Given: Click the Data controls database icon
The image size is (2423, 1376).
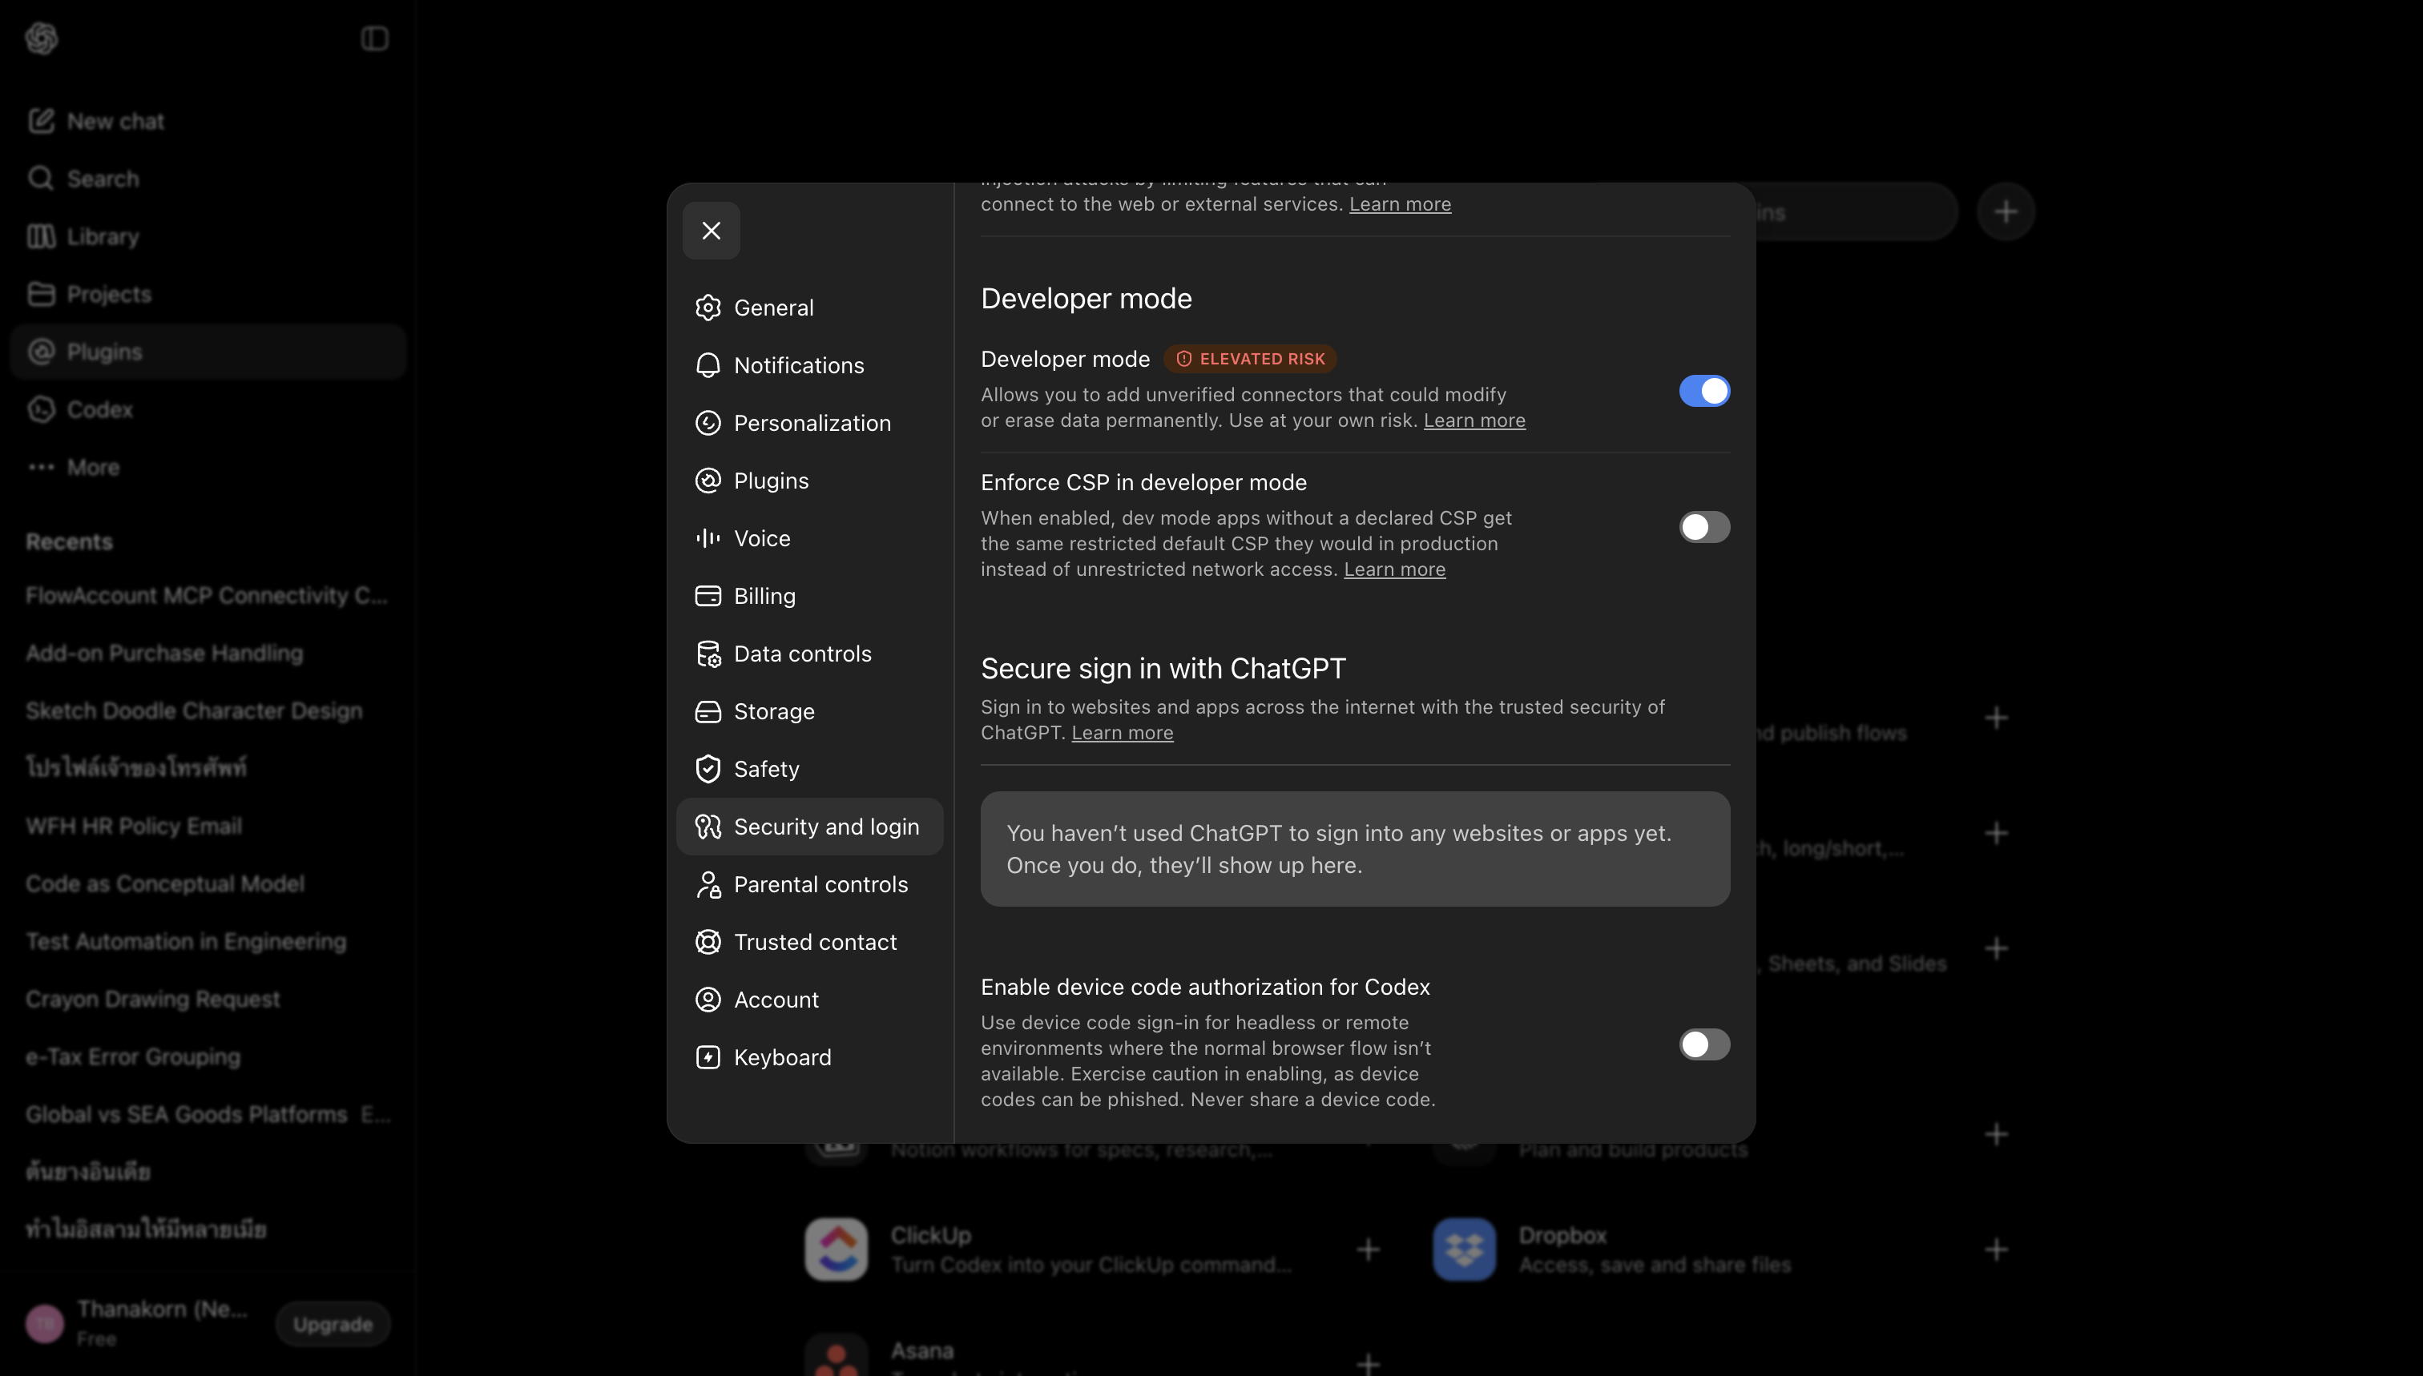Looking at the screenshot, I should tap(708, 654).
